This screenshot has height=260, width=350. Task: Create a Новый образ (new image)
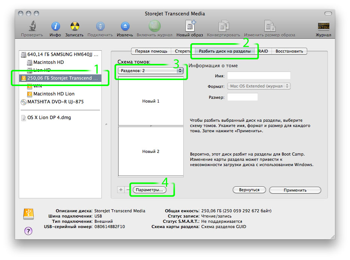click(x=190, y=27)
